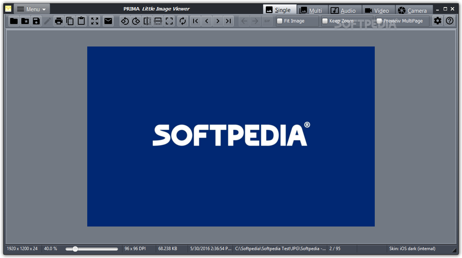This screenshot has height=258, width=462.
Task: Switch to the Camera tab
Action: [414, 10]
